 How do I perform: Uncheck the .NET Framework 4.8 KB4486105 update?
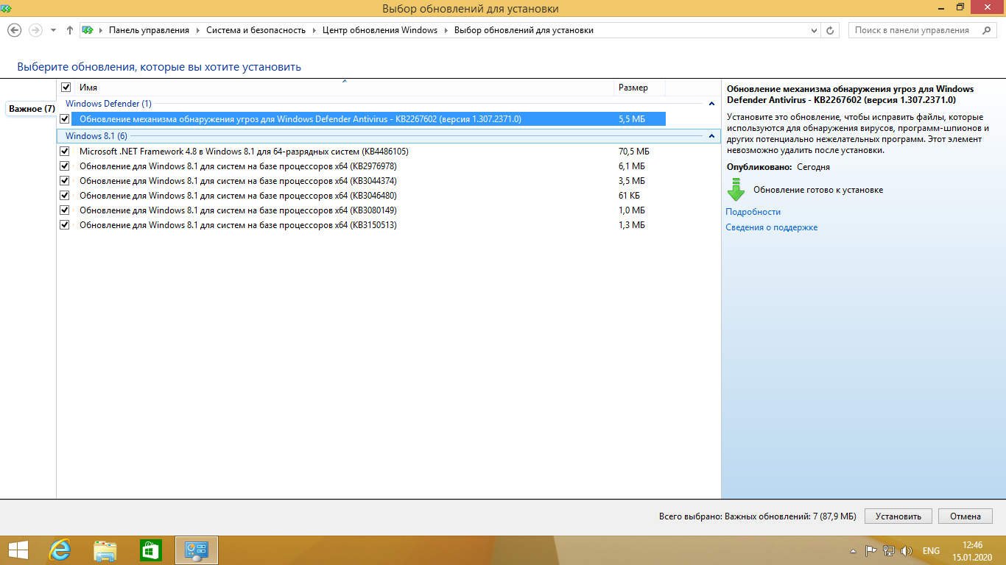tap(65, 152)
